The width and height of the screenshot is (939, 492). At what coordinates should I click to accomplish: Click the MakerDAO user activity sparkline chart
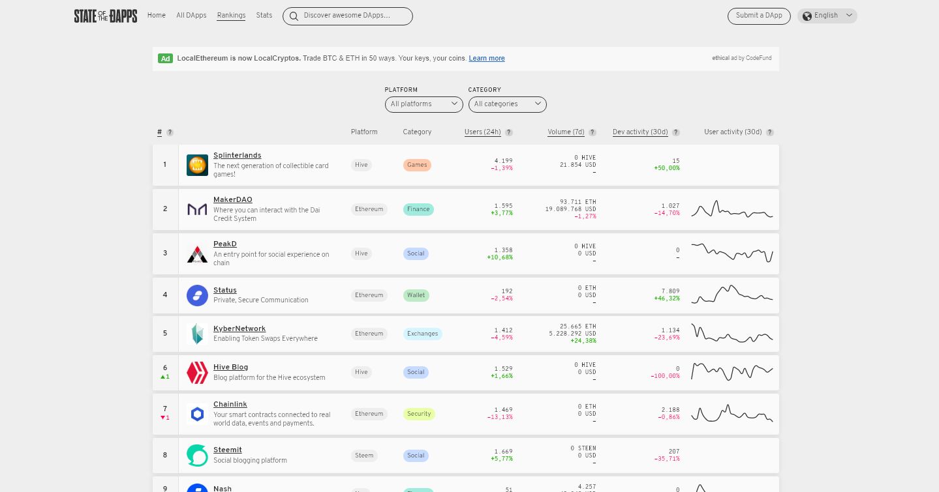(732, 209)
